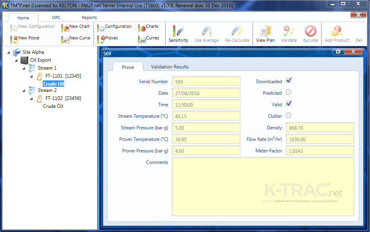The height and width of the screenshot is (232, 370).
Task: Click the Prover Temperature field
Action: [x=206, y=139]
